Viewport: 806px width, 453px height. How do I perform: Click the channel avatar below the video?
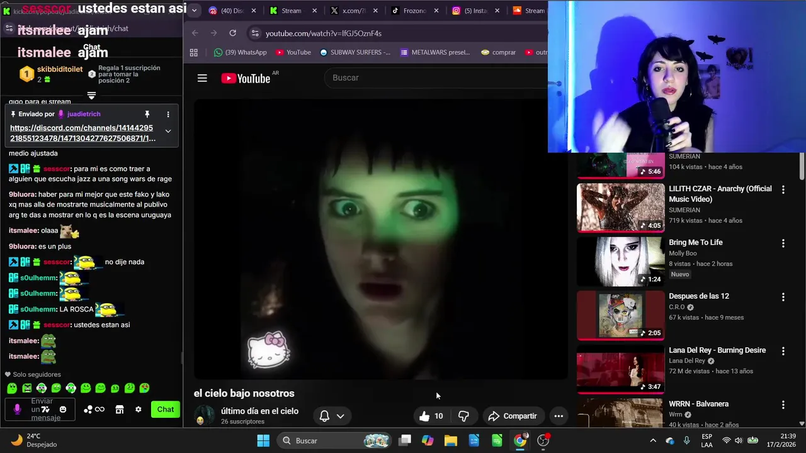coord(204,416)
